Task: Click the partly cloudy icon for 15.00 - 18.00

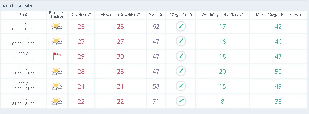Action: (57, 71)
